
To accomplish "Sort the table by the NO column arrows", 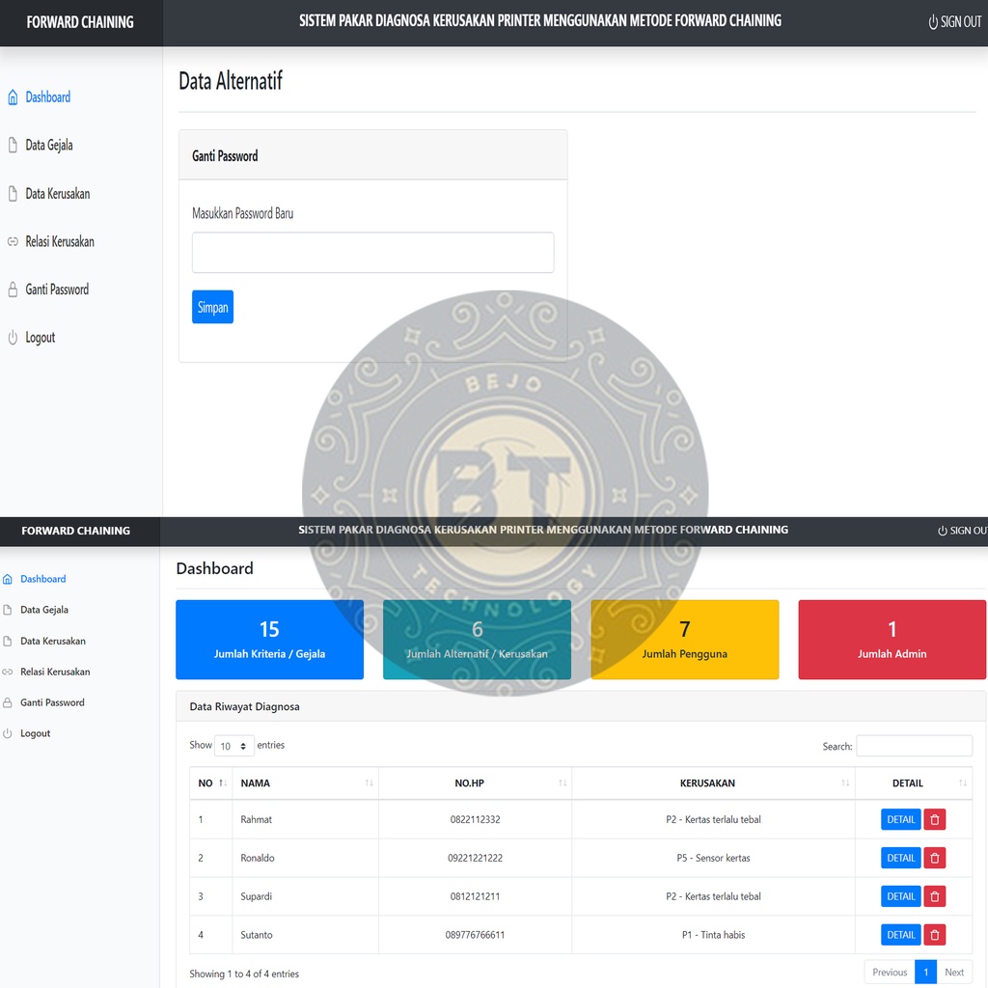I will (x=223, y=783).
